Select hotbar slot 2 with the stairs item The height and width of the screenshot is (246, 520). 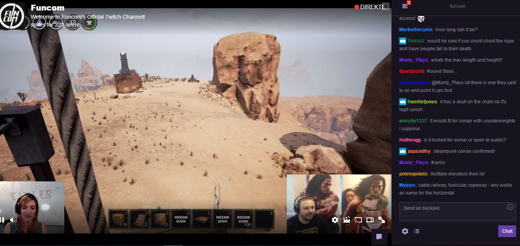pos(139,219)
